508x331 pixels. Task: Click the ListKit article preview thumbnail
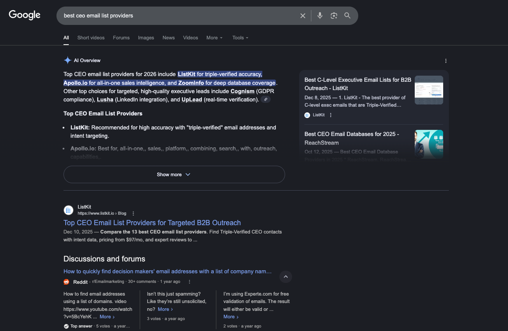pos(429,90)
